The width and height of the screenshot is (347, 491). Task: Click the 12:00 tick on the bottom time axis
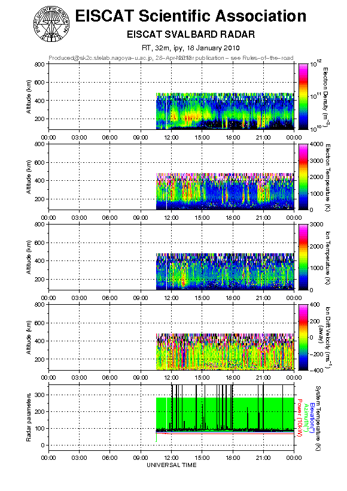point(171,458)
